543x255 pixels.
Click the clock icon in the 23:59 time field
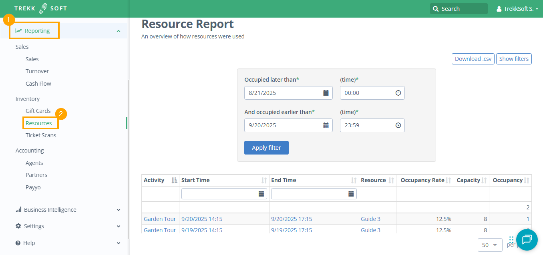398,125
